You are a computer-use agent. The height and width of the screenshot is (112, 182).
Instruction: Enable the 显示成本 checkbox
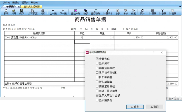(x=97, y=63)
